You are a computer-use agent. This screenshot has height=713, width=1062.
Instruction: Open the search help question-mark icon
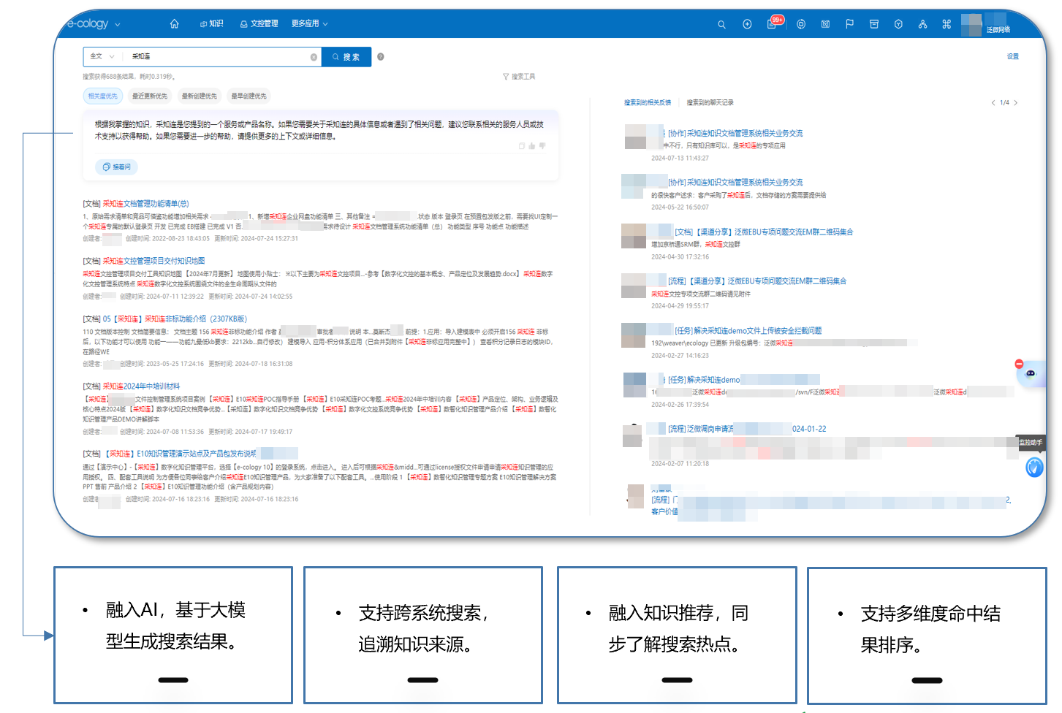381,56
